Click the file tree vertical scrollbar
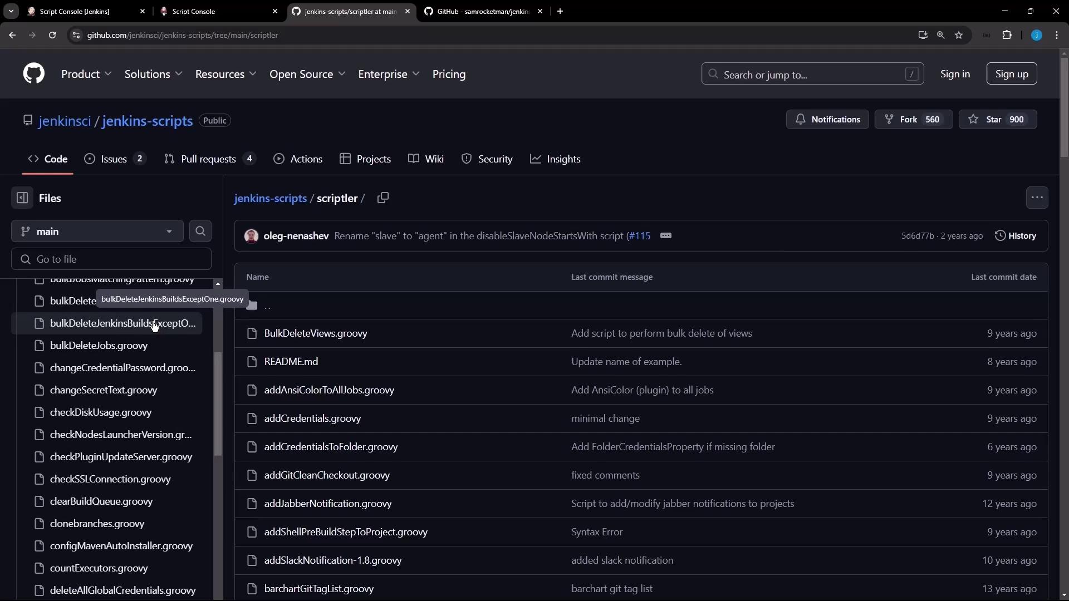 [218, 403]
